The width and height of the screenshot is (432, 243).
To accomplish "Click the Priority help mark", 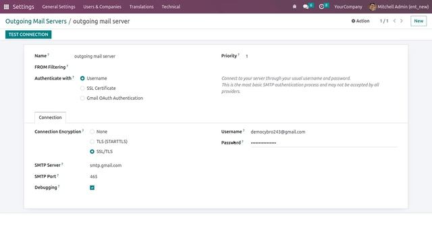I will pos(238,55).
